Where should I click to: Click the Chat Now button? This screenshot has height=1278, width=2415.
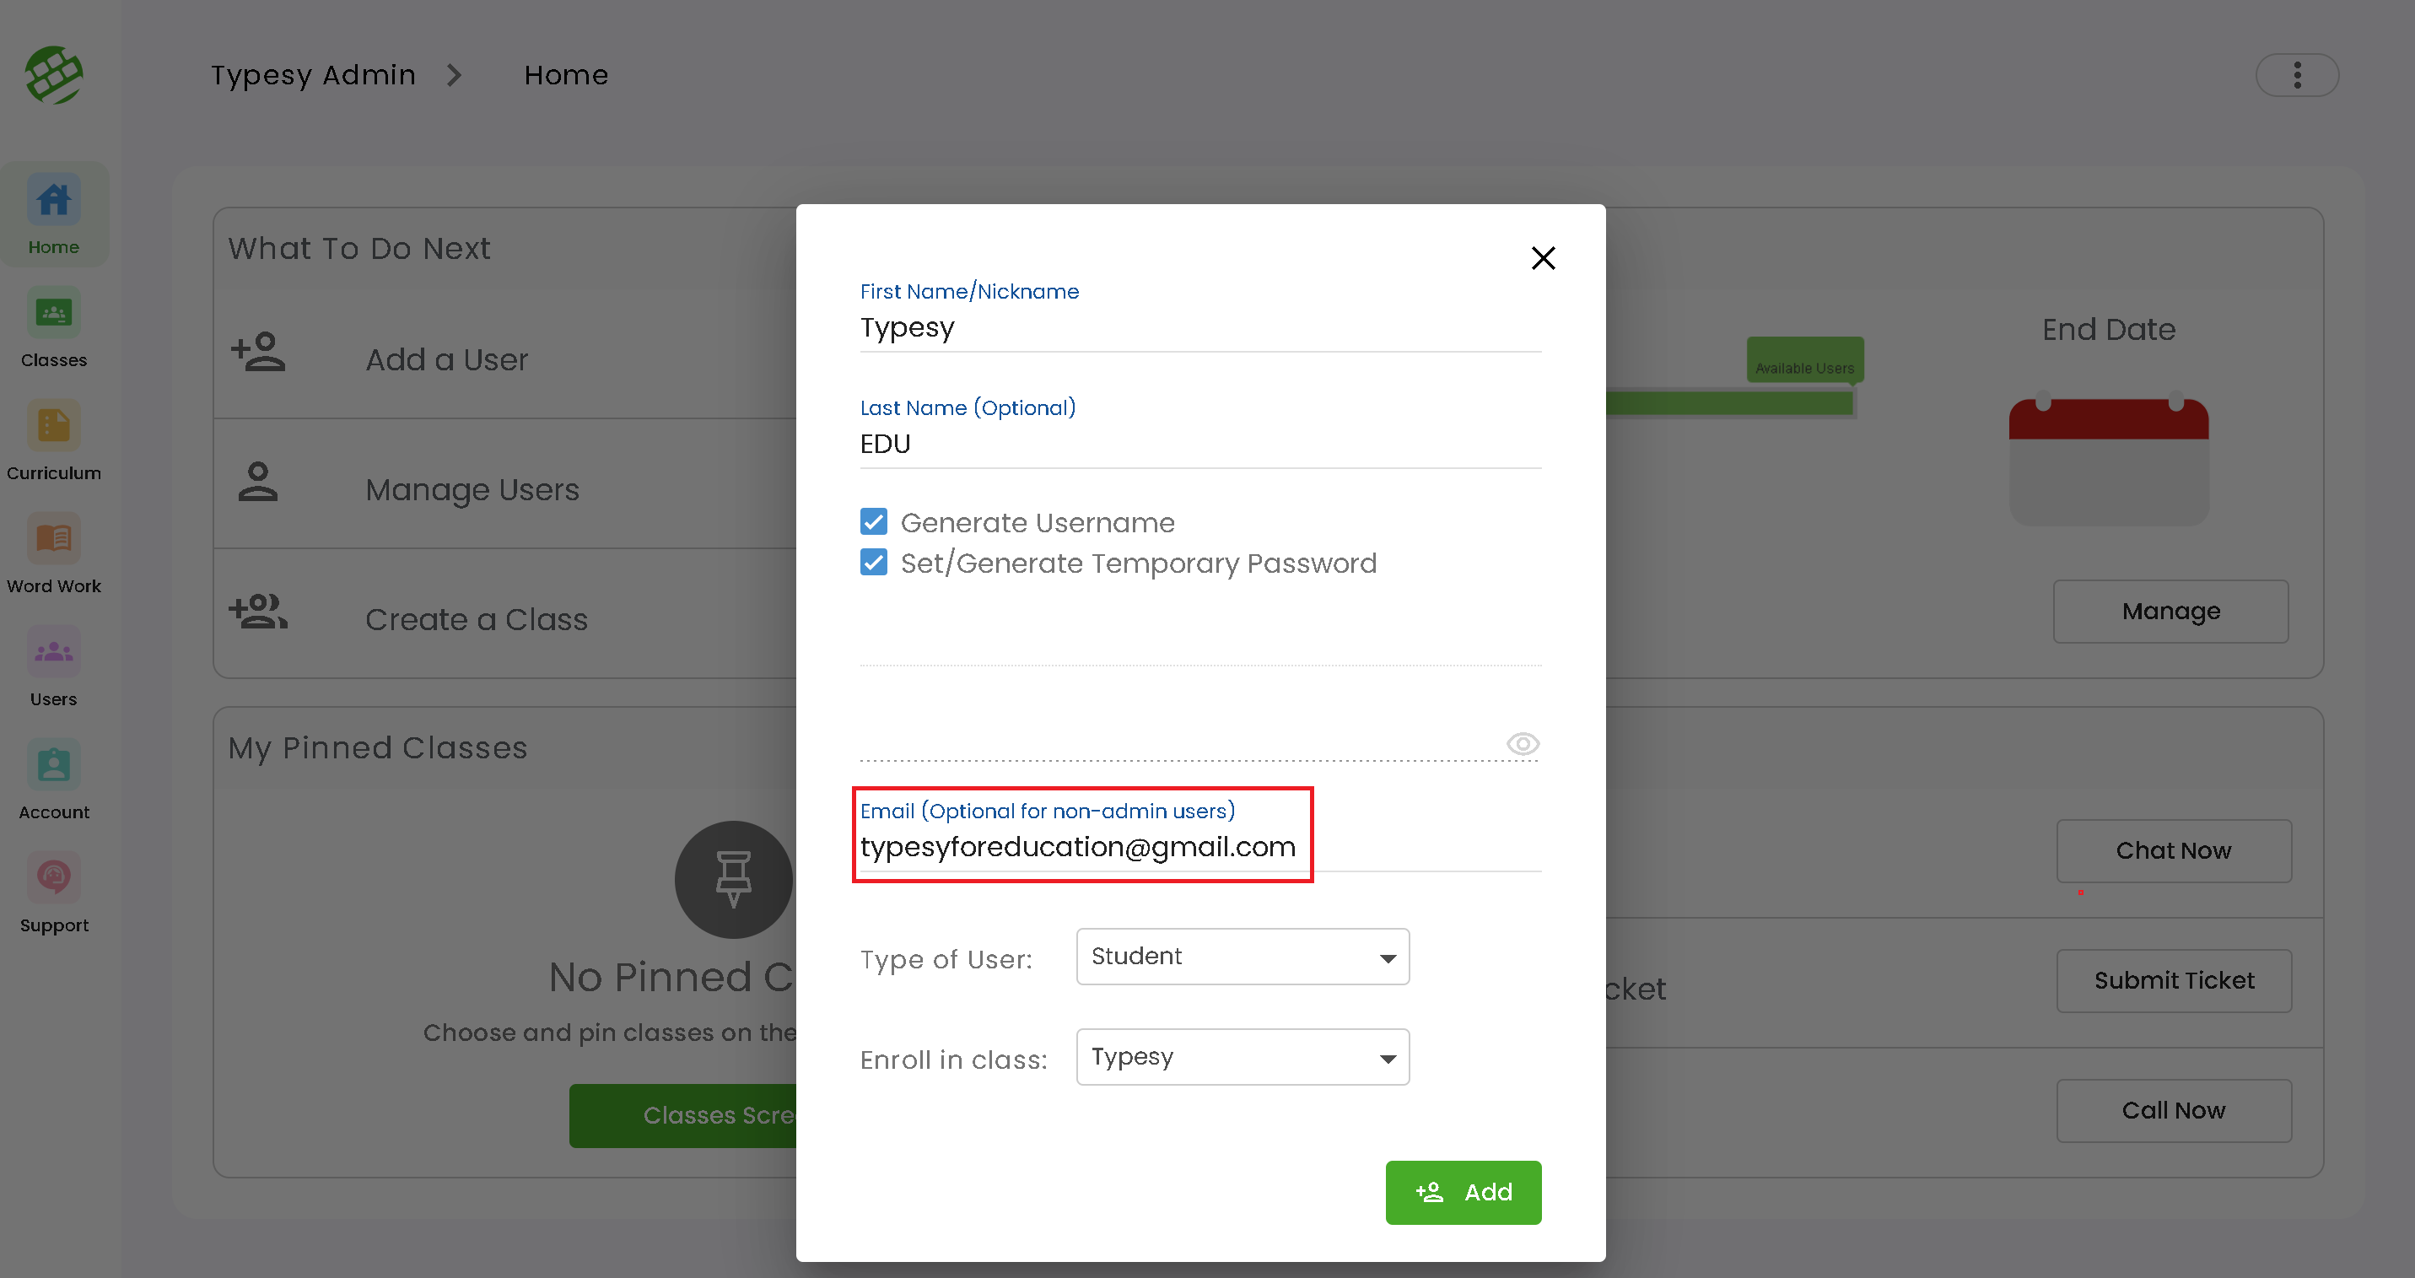(x=2174, y=851)
